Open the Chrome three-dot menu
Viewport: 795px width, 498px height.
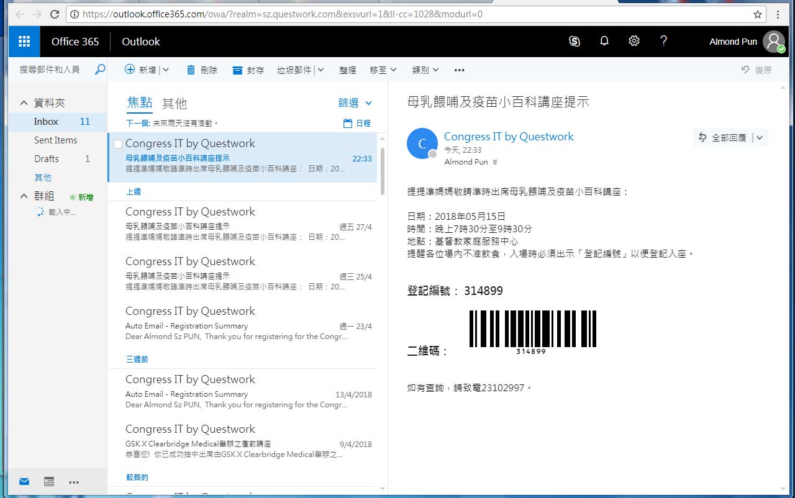(778, 14)
